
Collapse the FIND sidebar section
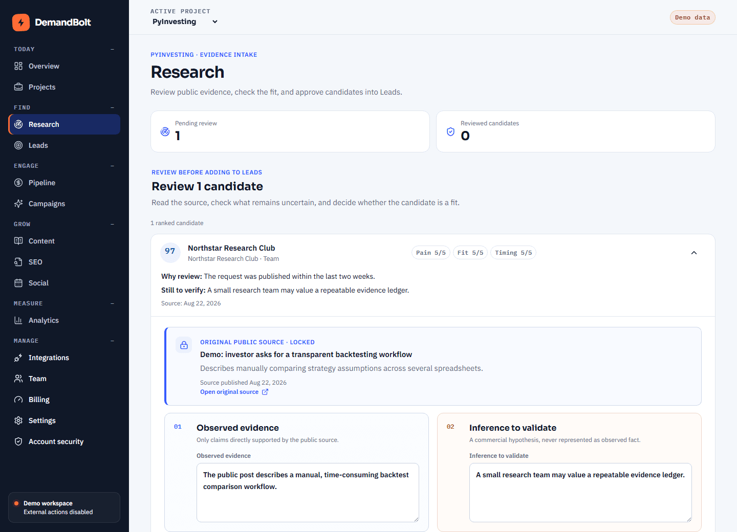click(x=113, y=107)
